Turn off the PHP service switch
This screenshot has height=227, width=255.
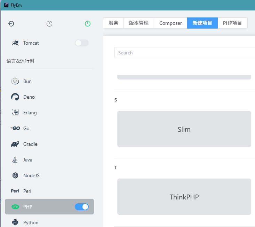[x=82, y=207]
